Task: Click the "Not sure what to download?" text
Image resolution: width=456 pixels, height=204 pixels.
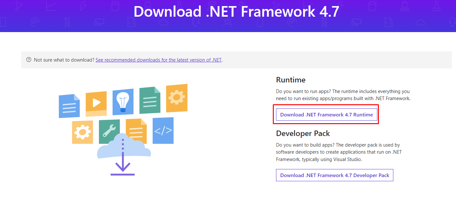Action: (x=64, y=60)
